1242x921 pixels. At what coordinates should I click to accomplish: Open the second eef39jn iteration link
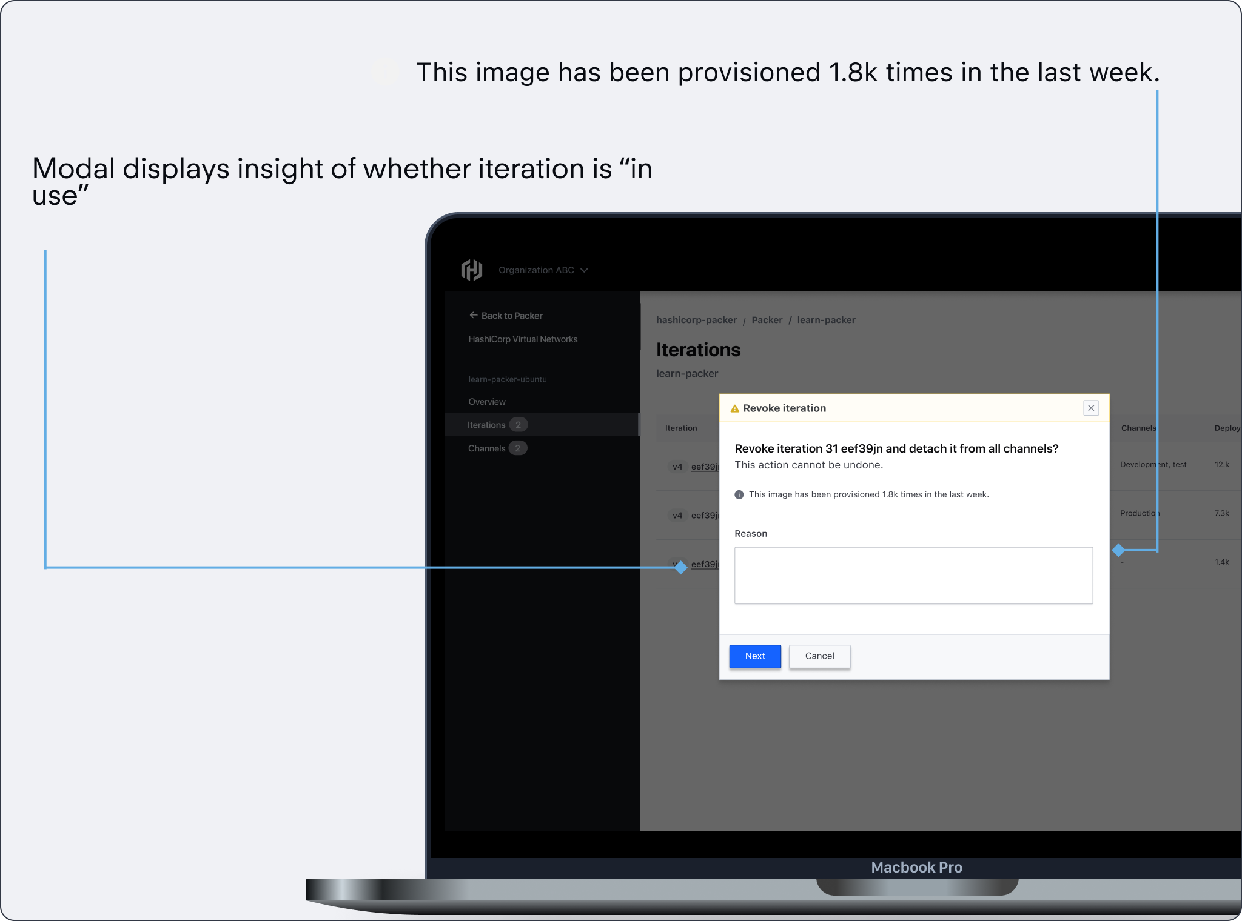[x=704, y=516]
